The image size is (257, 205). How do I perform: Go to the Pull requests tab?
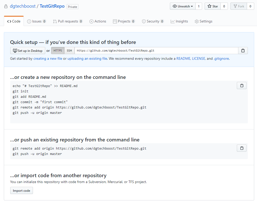pos(68,21)
